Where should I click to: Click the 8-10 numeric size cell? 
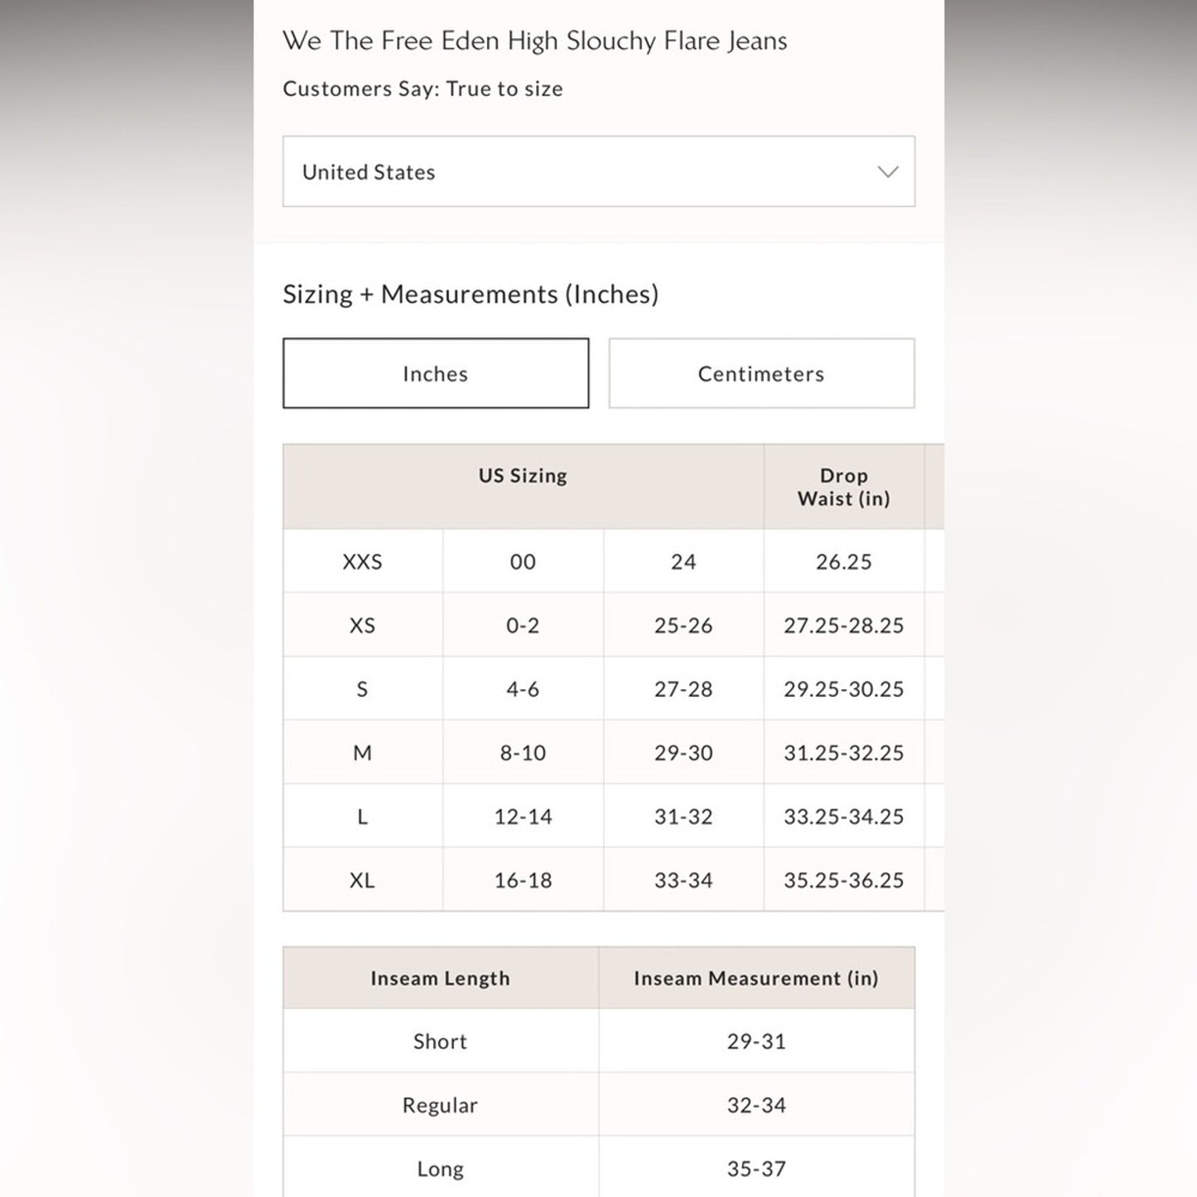coord(523,753)
